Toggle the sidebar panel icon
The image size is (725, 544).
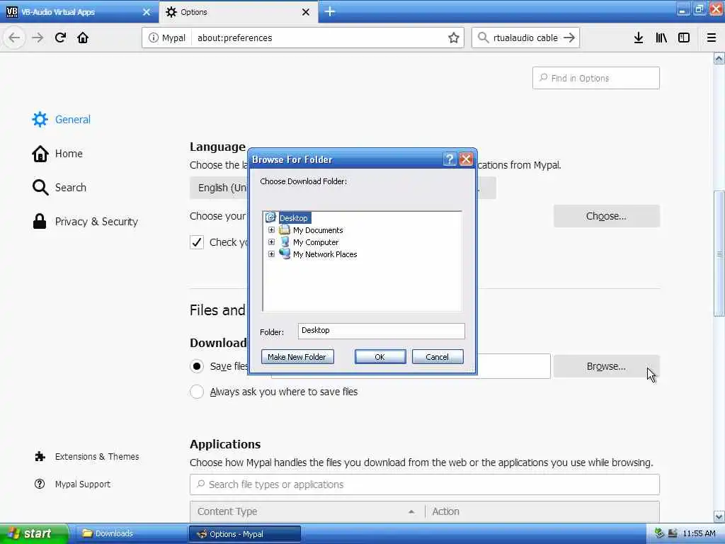pyautogui.click(x=684, y=38)
